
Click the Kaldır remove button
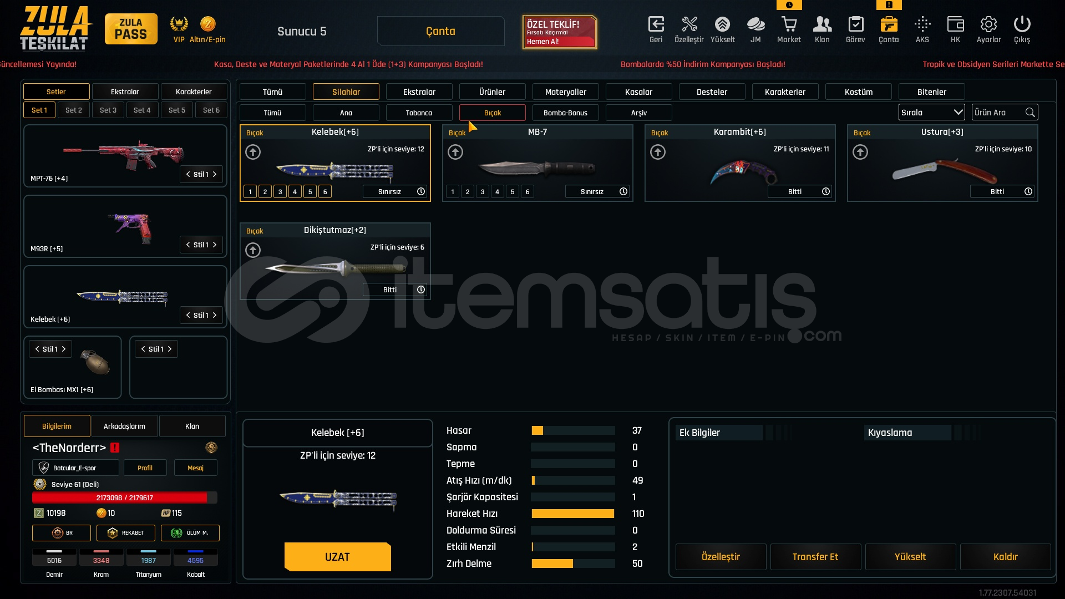(1005, 557)
